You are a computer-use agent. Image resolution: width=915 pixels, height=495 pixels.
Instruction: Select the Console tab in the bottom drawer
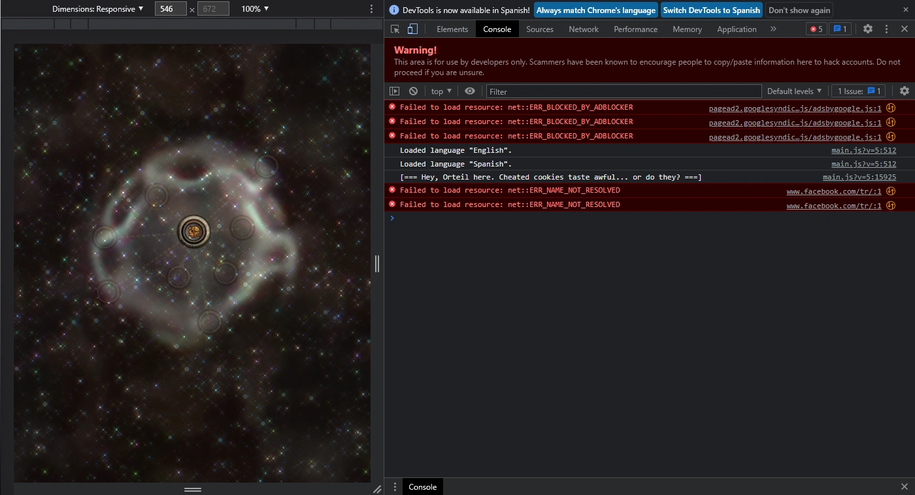pos(423,487)
